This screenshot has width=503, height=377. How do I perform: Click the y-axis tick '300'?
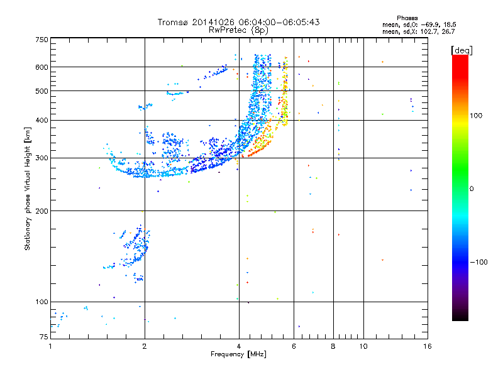[41, 158]
